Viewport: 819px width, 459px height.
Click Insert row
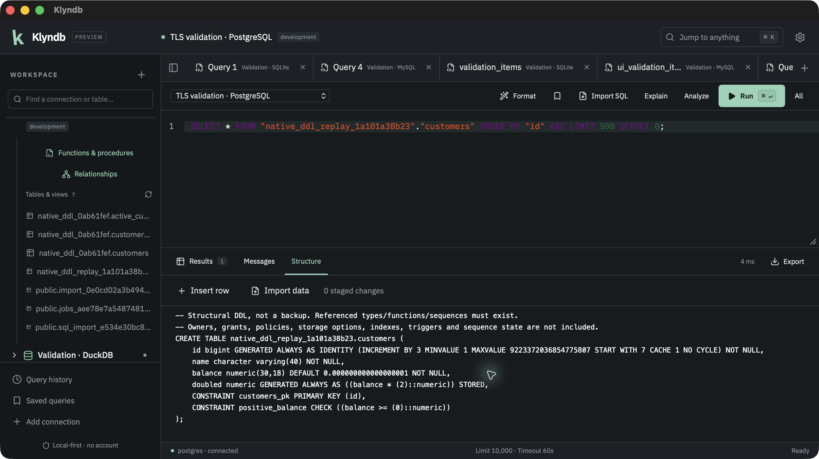(203, 291)
